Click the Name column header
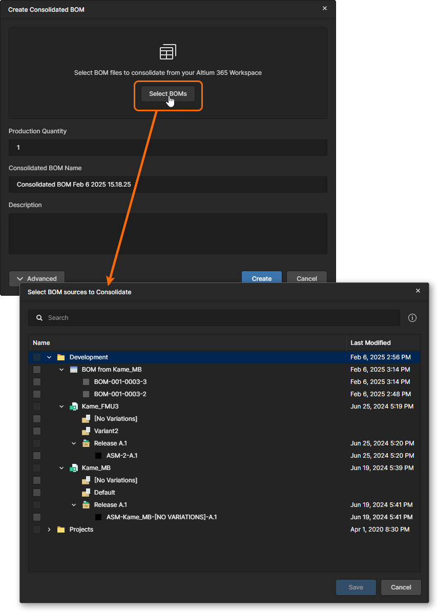The image size is (438, 612). point(41,342)
